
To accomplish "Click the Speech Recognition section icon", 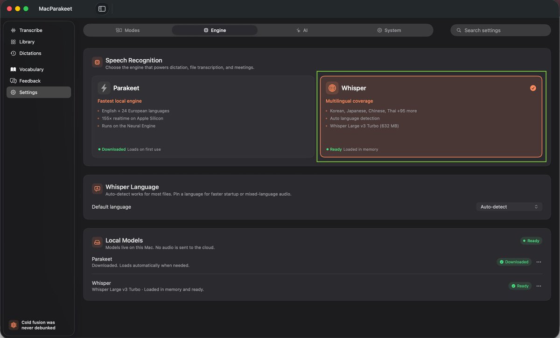I will 97,62.
